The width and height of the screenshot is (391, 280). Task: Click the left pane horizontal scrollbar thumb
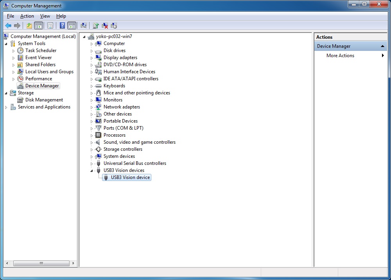point(41,263)
